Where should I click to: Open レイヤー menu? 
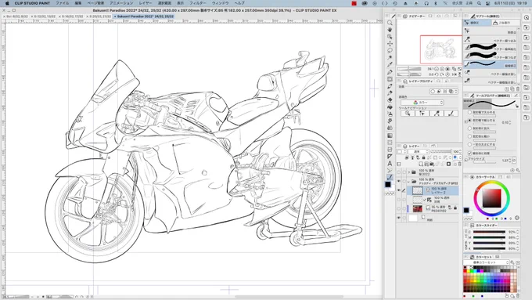tap(146, 2)
